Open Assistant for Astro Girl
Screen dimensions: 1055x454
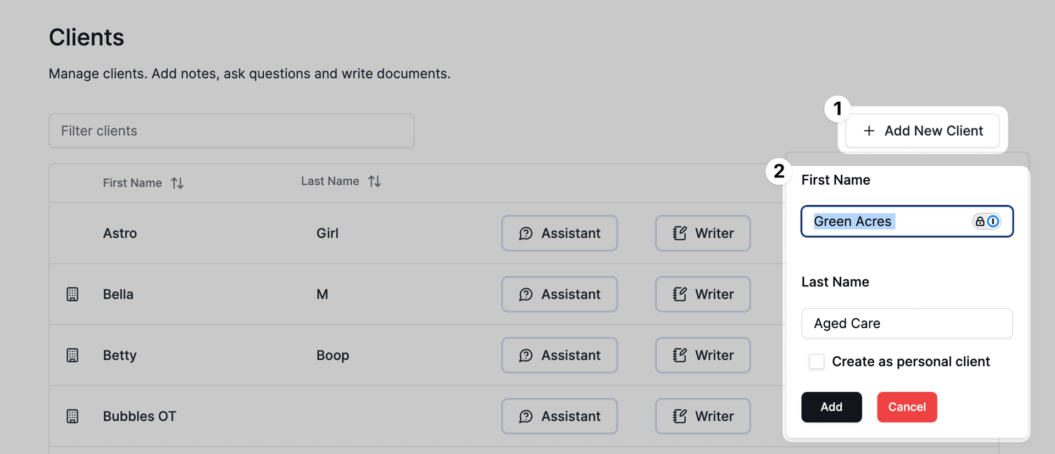559,233
